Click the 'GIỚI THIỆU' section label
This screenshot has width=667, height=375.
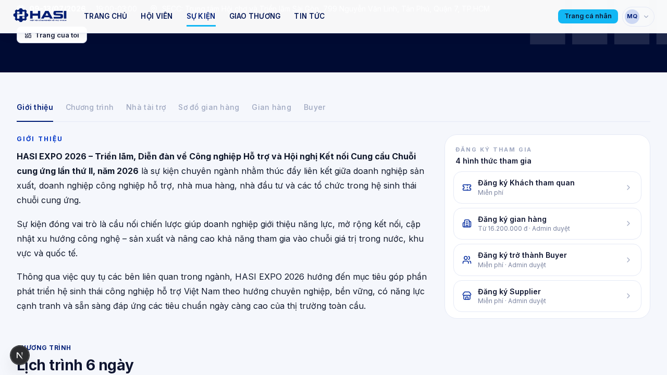[x=40, y=139]
